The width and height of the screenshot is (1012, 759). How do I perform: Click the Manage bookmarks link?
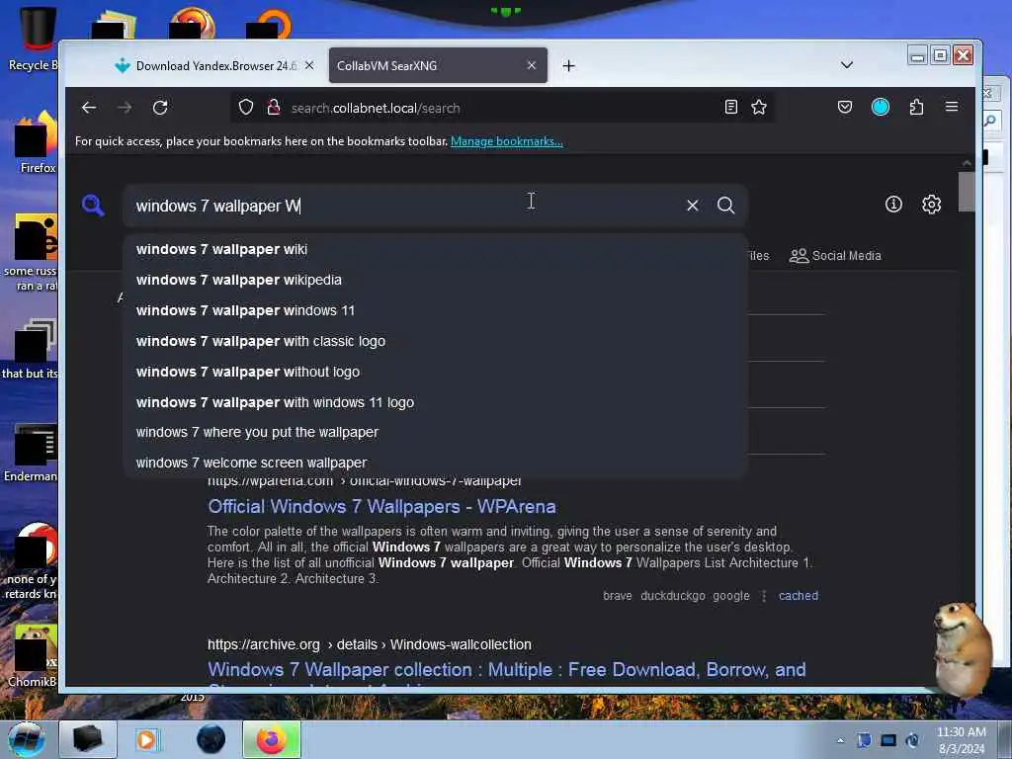pos(507,141)
